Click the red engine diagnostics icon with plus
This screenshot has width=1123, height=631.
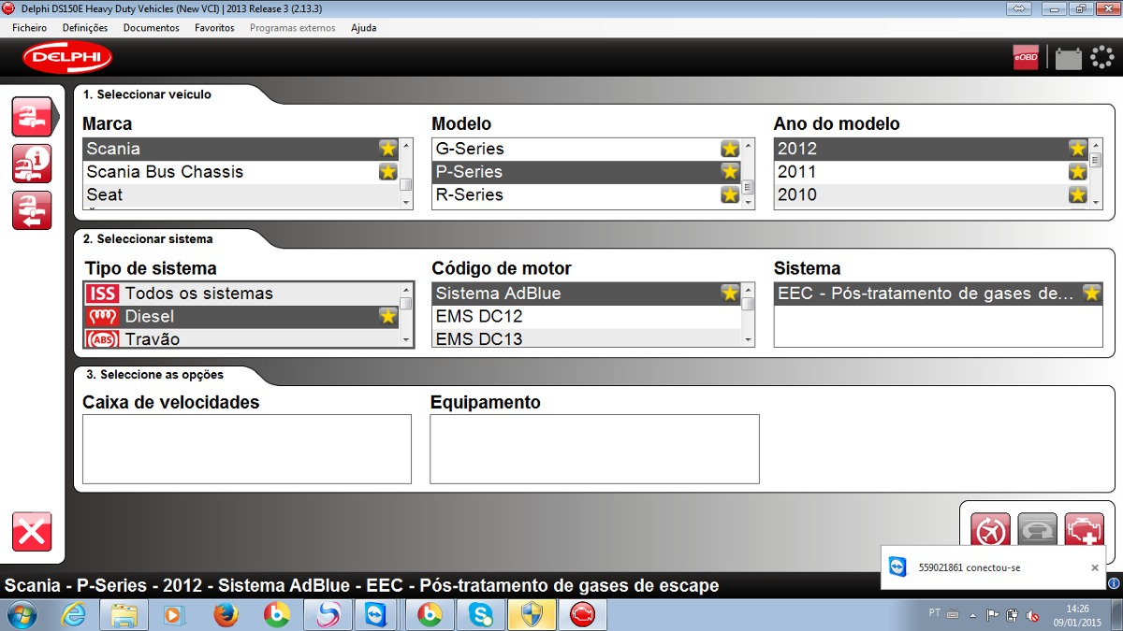1085,532
